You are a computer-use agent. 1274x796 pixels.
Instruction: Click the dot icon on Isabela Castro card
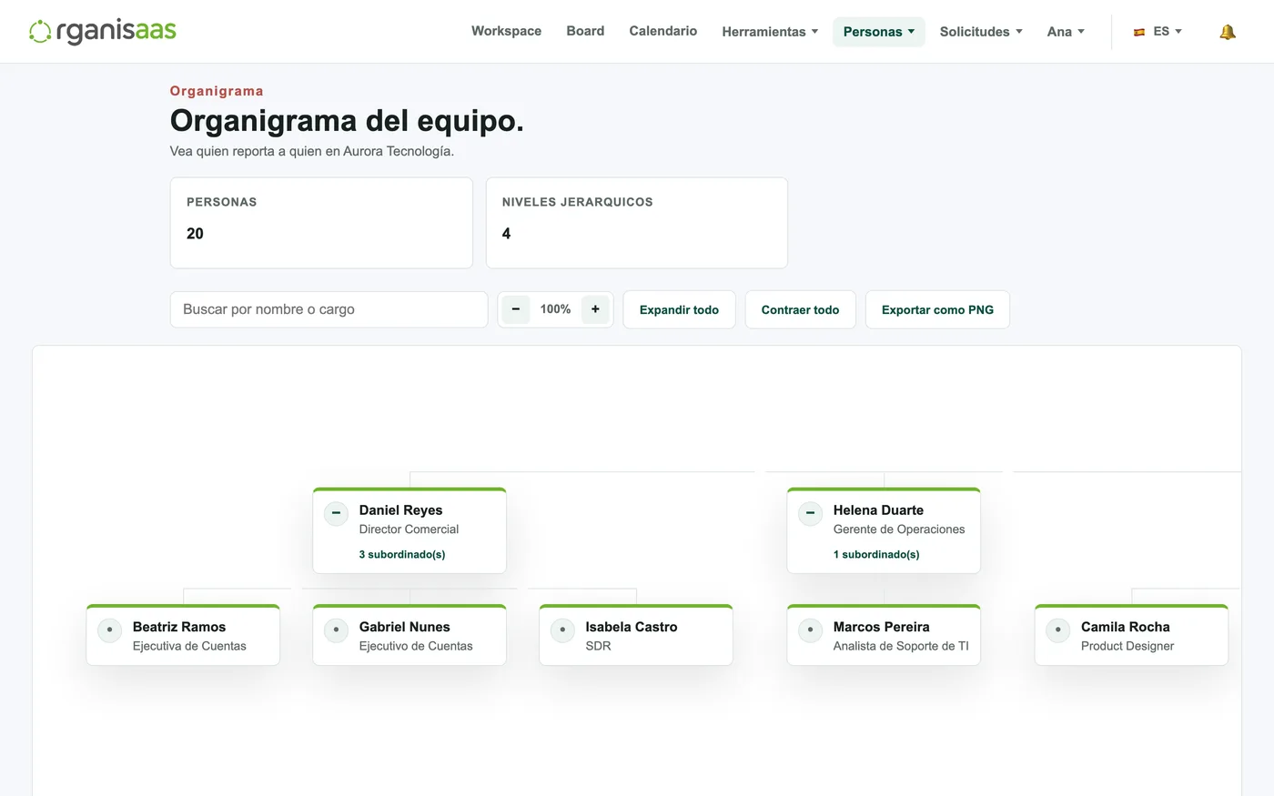tap(562, 630)
